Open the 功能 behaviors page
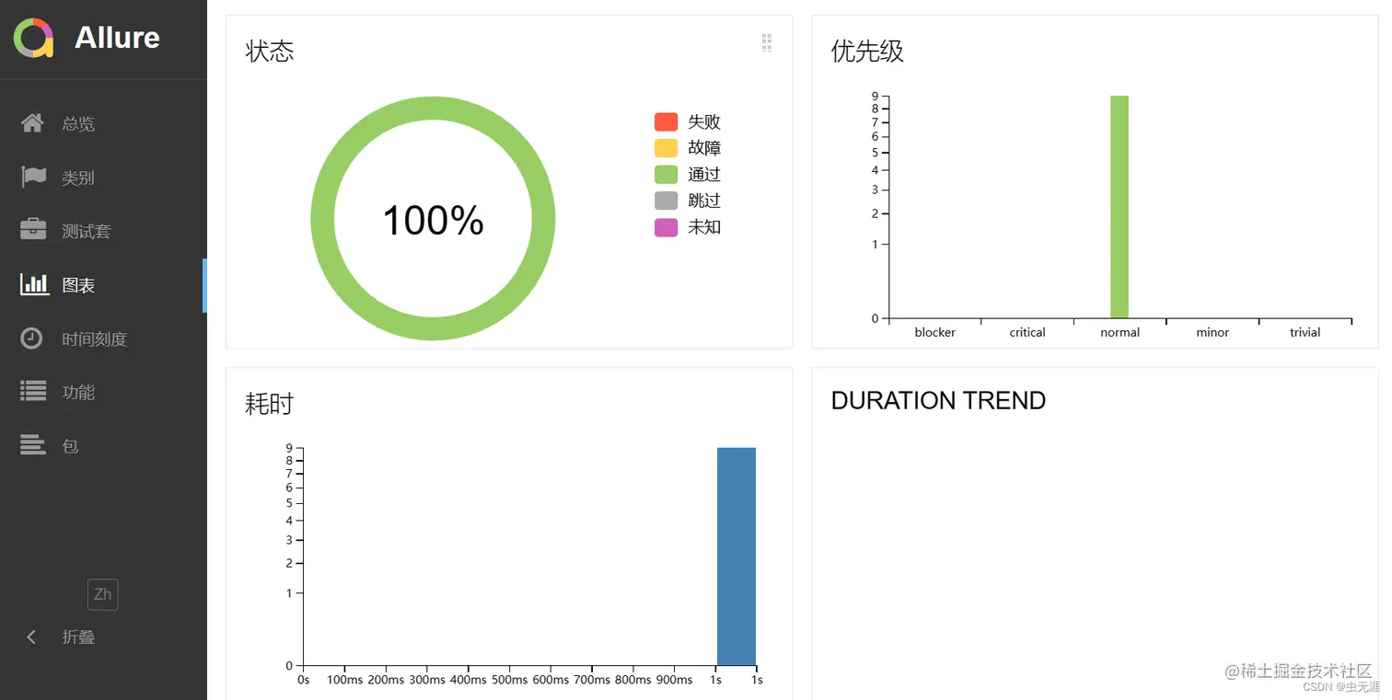Image resolution: width=1392 pixels, height=700 pixels. coord(103,392)
